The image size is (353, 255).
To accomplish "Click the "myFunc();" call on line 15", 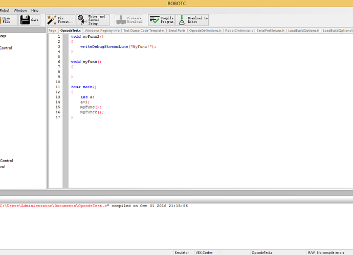I will click(91, 107).
